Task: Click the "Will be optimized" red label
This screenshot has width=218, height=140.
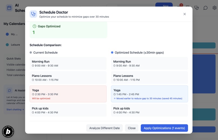Action: coord(41,98)
